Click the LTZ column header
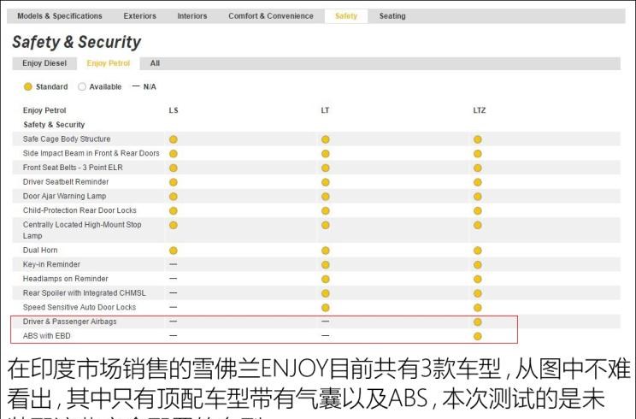The width and height of the screenshot is (636, 419). pos(479,110)
